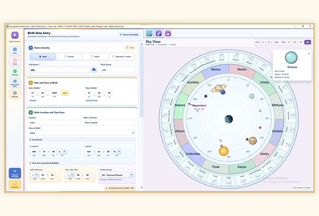
Task: Open the Important Info sidebar icon
Action: [x=15, y=83]
